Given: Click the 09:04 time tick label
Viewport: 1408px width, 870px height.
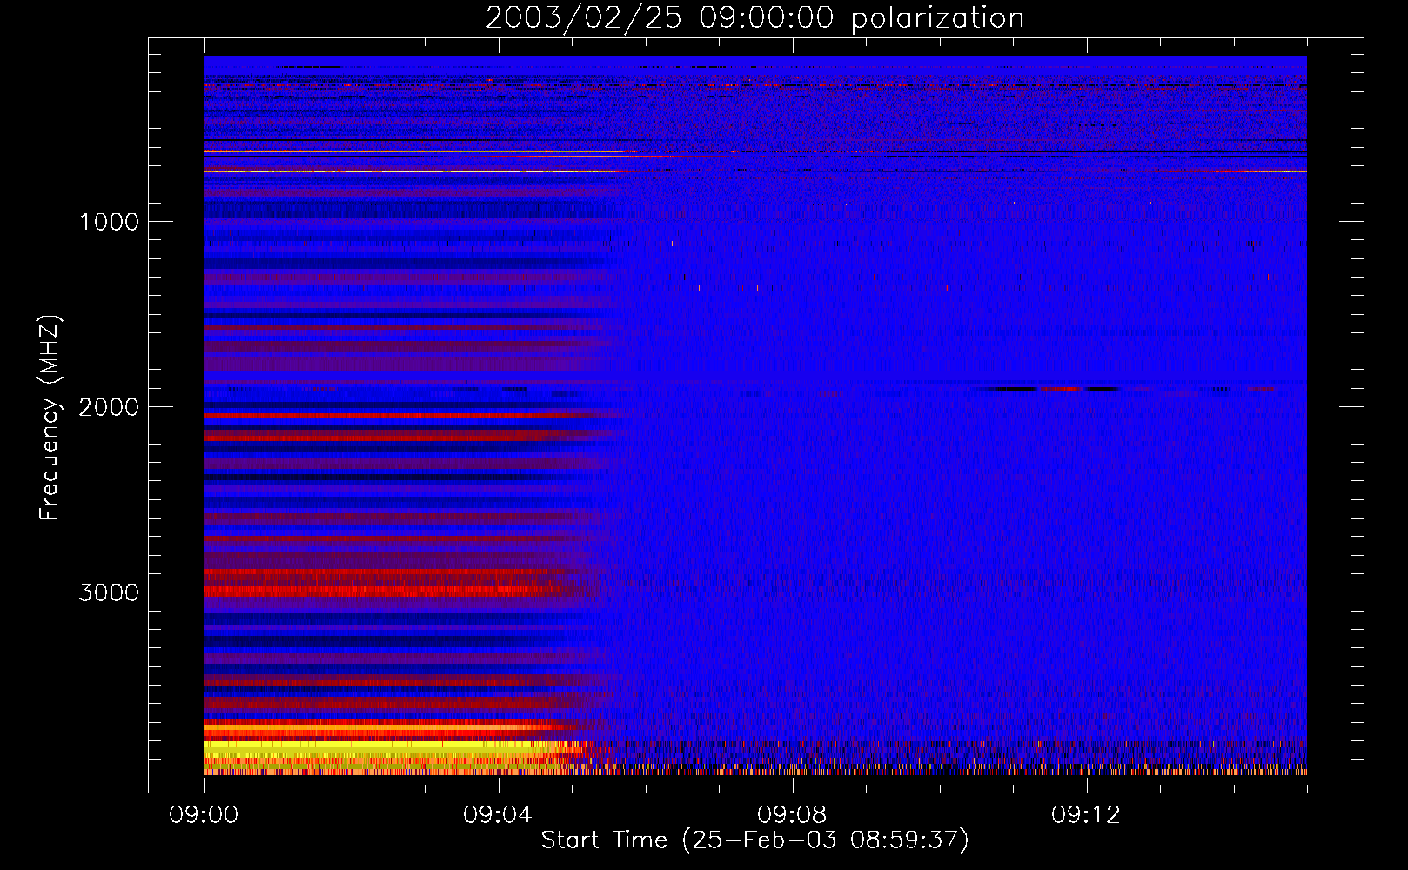Looking at the screenshot, I should click(x=498, y=815).
